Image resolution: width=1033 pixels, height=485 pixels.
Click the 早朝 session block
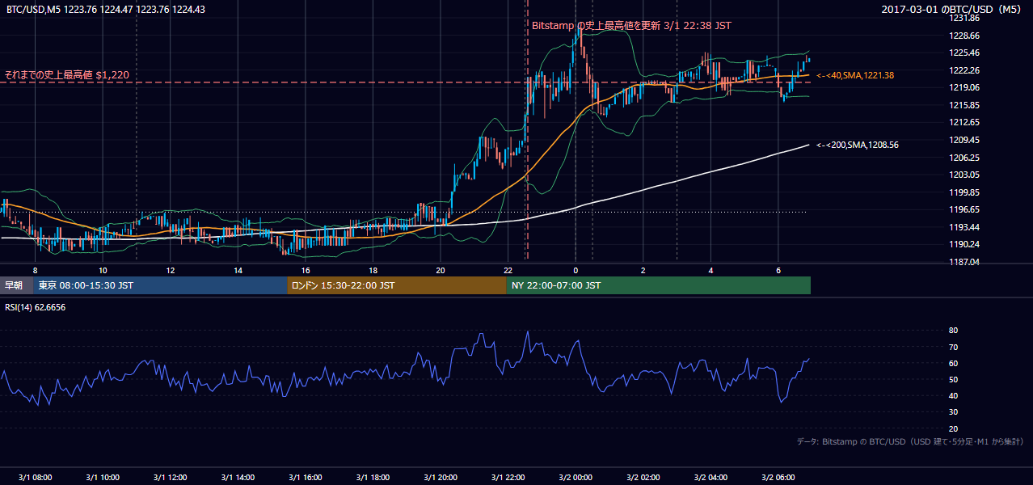click(16, 285)
